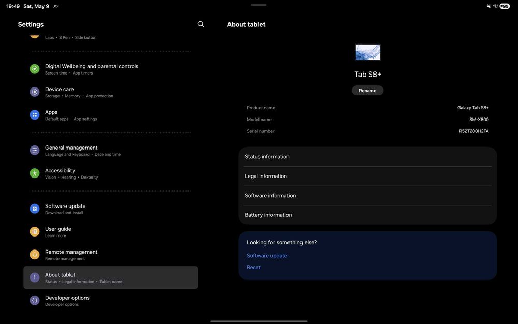
Task: Tap the blue Apps grid icon
Action: [x=35, y=115]
